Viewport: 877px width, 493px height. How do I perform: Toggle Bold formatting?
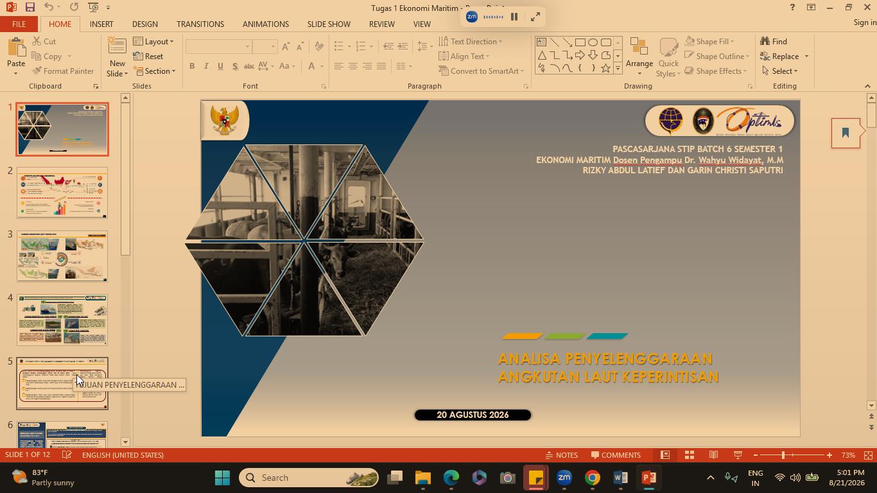click(x=192, y=66)
